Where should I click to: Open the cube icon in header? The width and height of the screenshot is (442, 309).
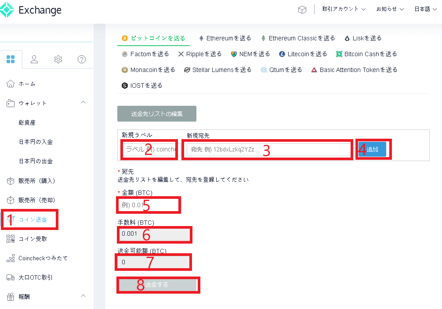(x=302, y=10)
